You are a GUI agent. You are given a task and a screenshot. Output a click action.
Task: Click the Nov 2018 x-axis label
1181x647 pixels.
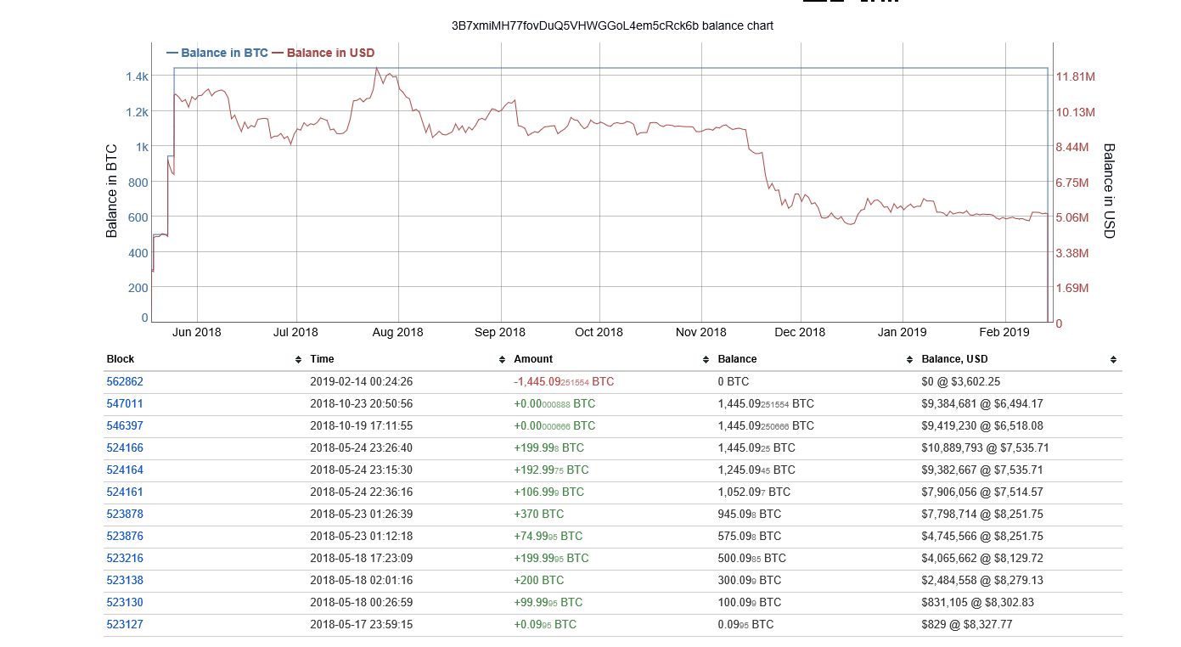700,332
